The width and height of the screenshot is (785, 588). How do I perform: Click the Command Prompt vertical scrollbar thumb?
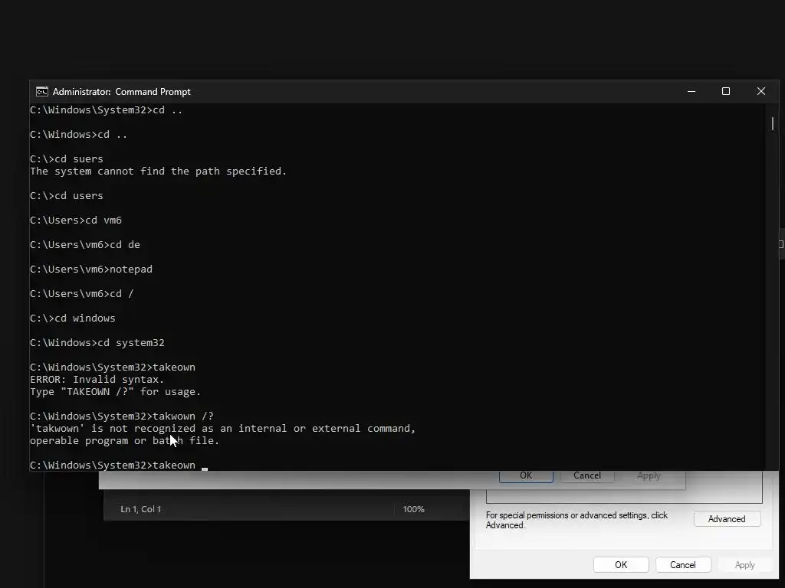point(773,123)
